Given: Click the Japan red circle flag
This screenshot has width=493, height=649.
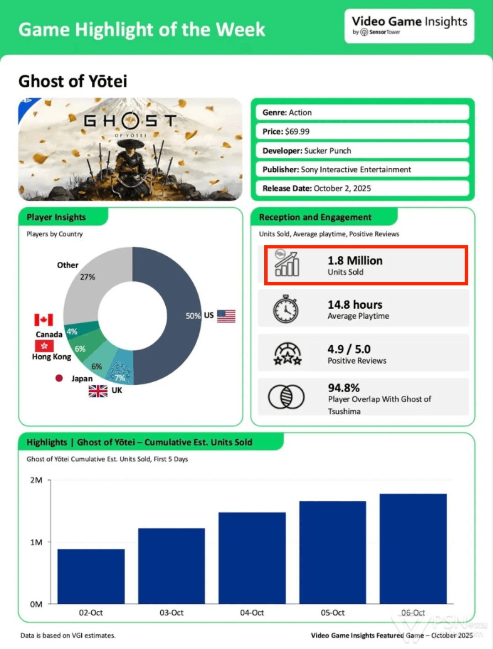Looking at the screenshot, I should [x=59, y=378].
